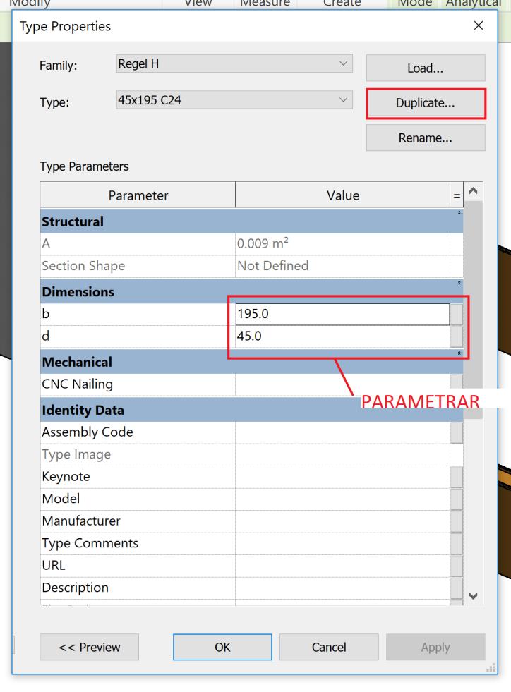Select the 'd' parameter label
The height and width of the screenshot is (692, 511).
pos(45,336)
